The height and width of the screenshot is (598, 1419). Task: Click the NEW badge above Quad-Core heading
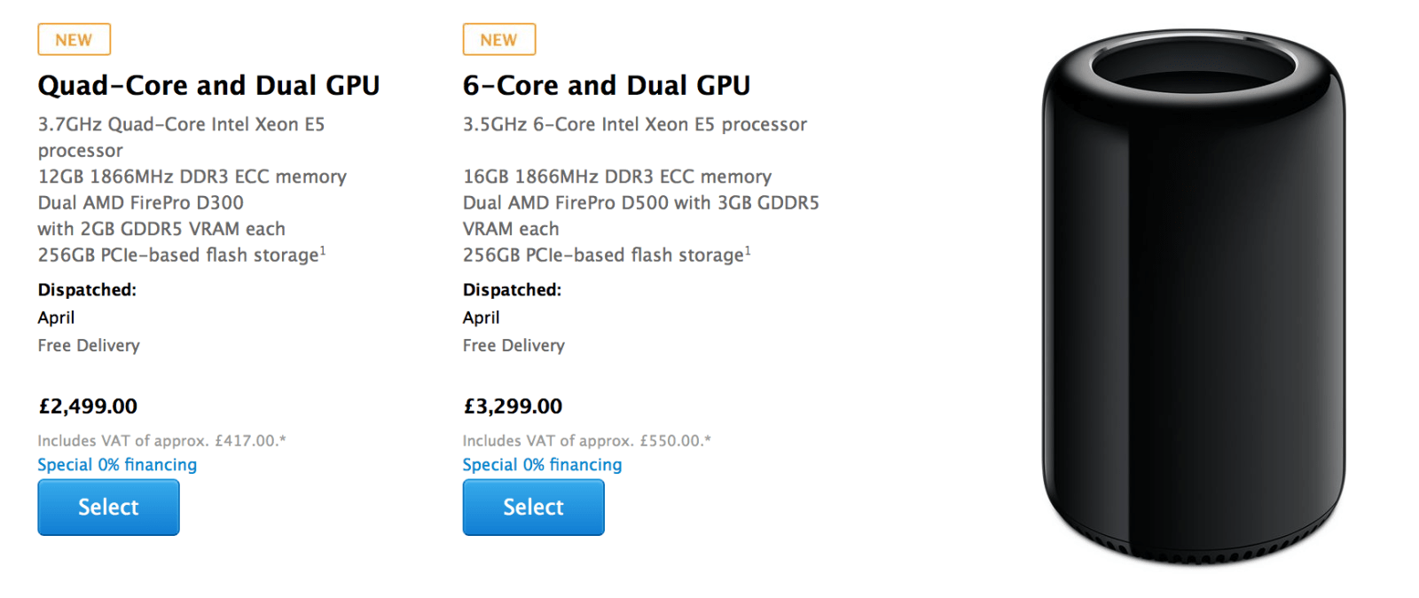(74, 40)
